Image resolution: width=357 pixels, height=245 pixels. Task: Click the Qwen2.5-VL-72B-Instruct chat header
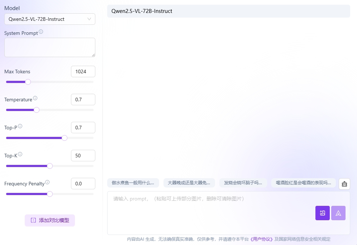pyautogui.click(x=229, y=11)
